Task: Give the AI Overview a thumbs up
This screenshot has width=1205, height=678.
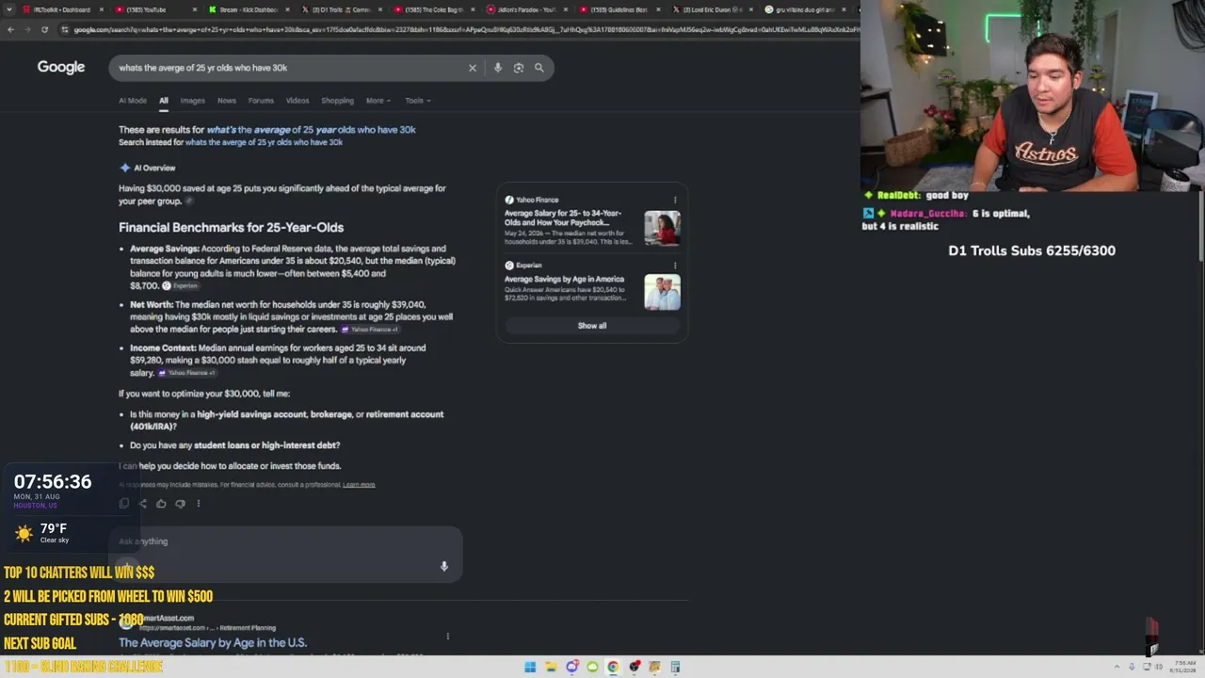Action: click(x=161, y=504)
